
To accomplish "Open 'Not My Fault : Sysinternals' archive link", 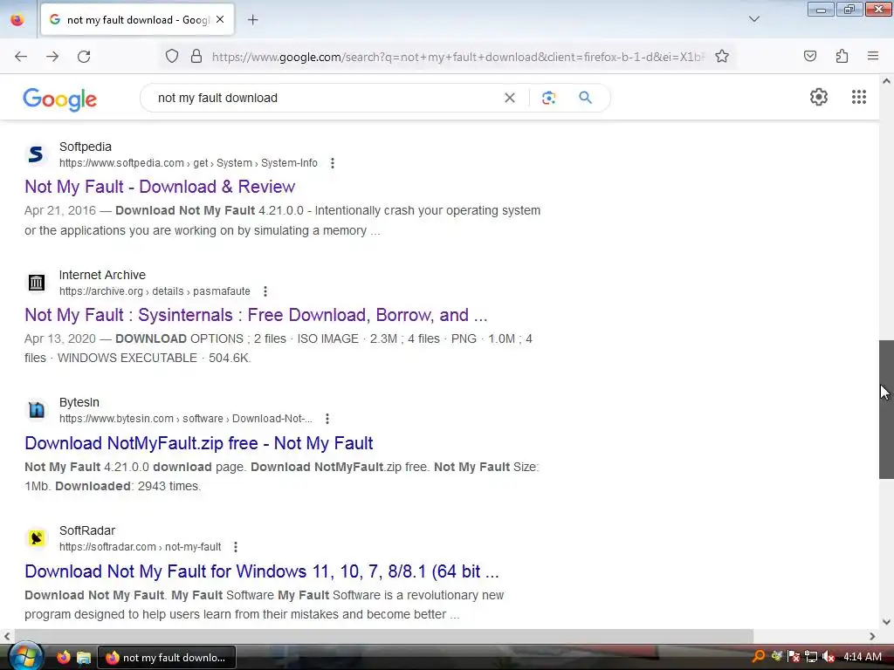I will (x=256, y=315).
